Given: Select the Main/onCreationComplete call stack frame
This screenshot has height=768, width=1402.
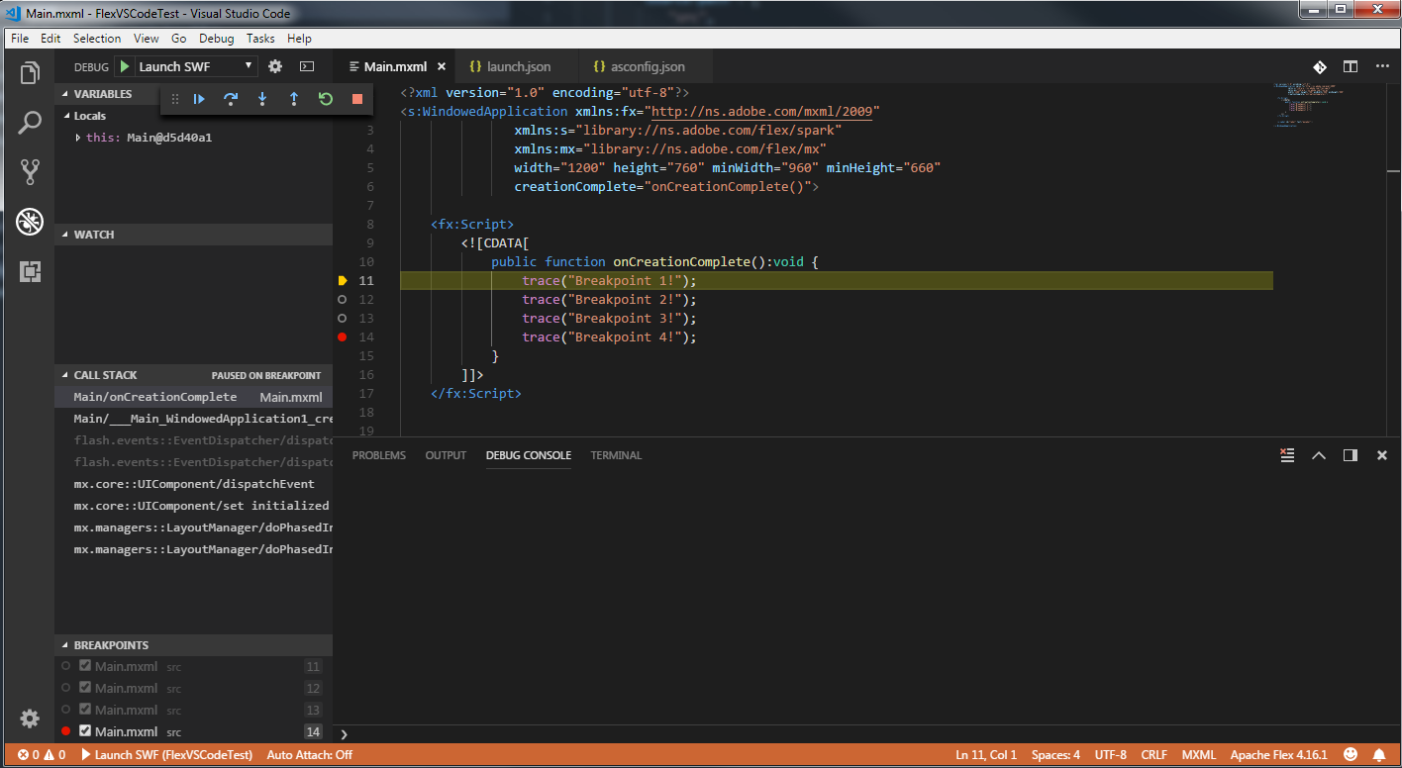Looking at the screenshot, I should tap(153, 396).
